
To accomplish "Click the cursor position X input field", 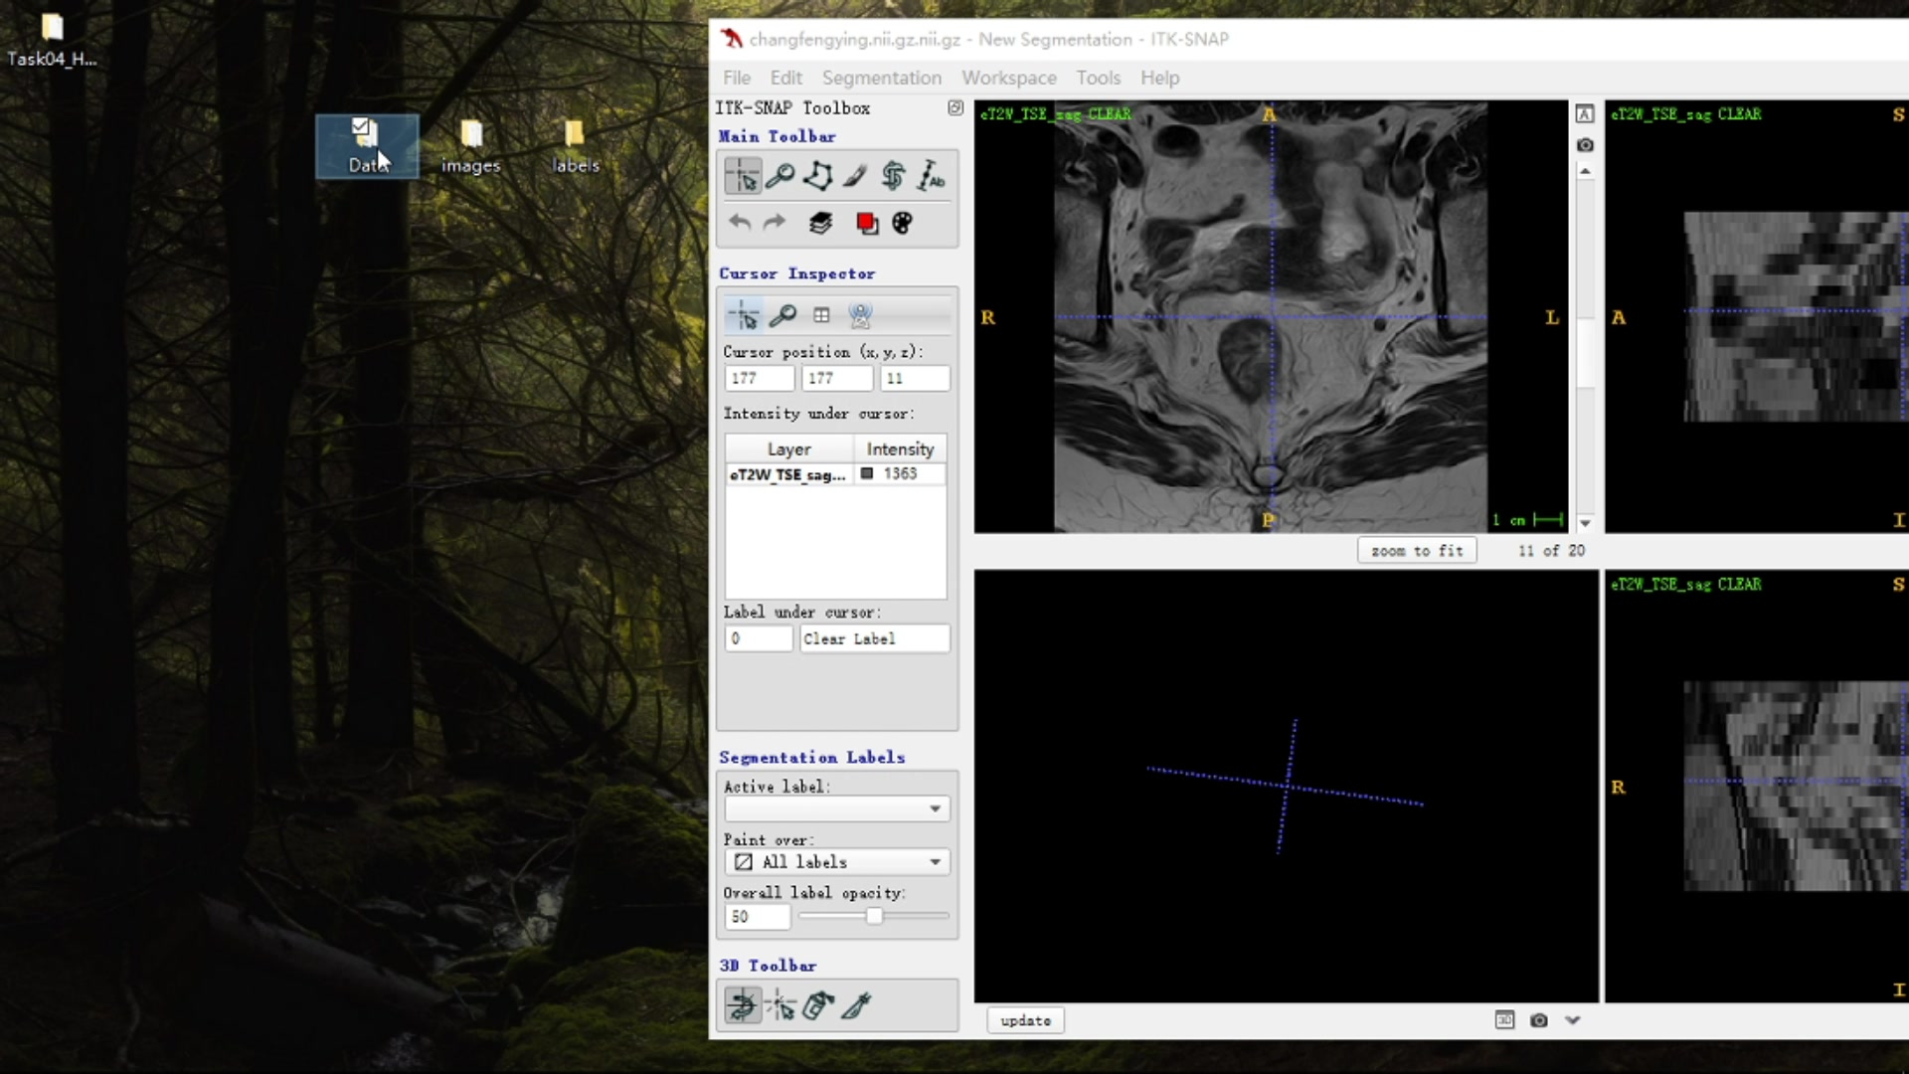I will 760,379.
